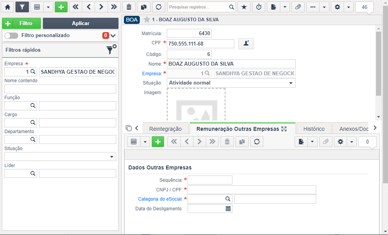Expand the more actions dropdown arrow
388x235 pixels.
324,7
